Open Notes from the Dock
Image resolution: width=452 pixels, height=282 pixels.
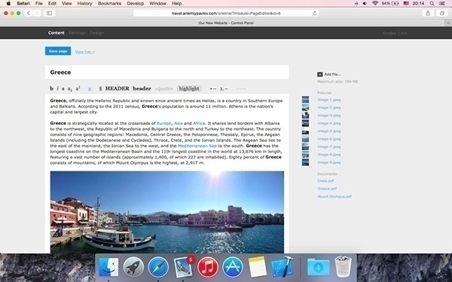pos(258,267)
